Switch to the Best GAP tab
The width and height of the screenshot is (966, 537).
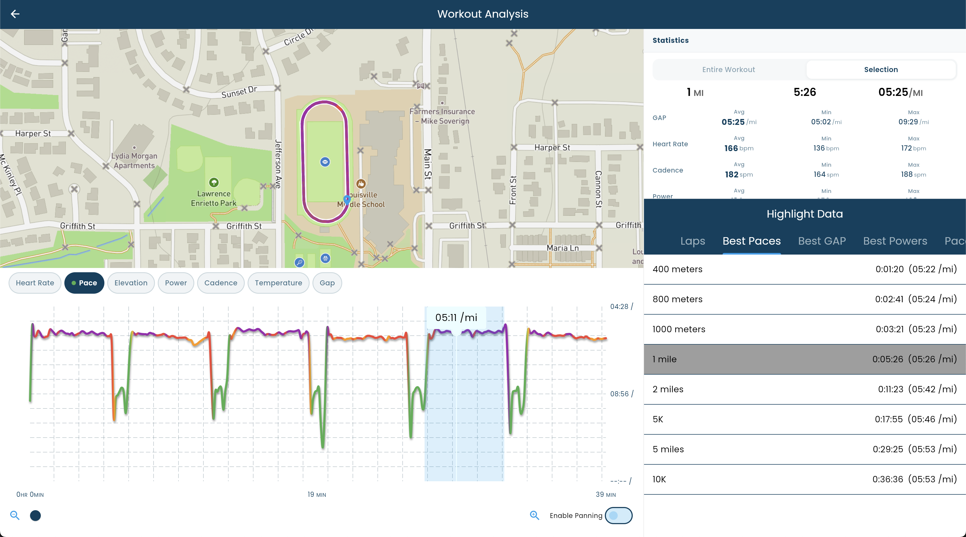(x=822, y=241)
